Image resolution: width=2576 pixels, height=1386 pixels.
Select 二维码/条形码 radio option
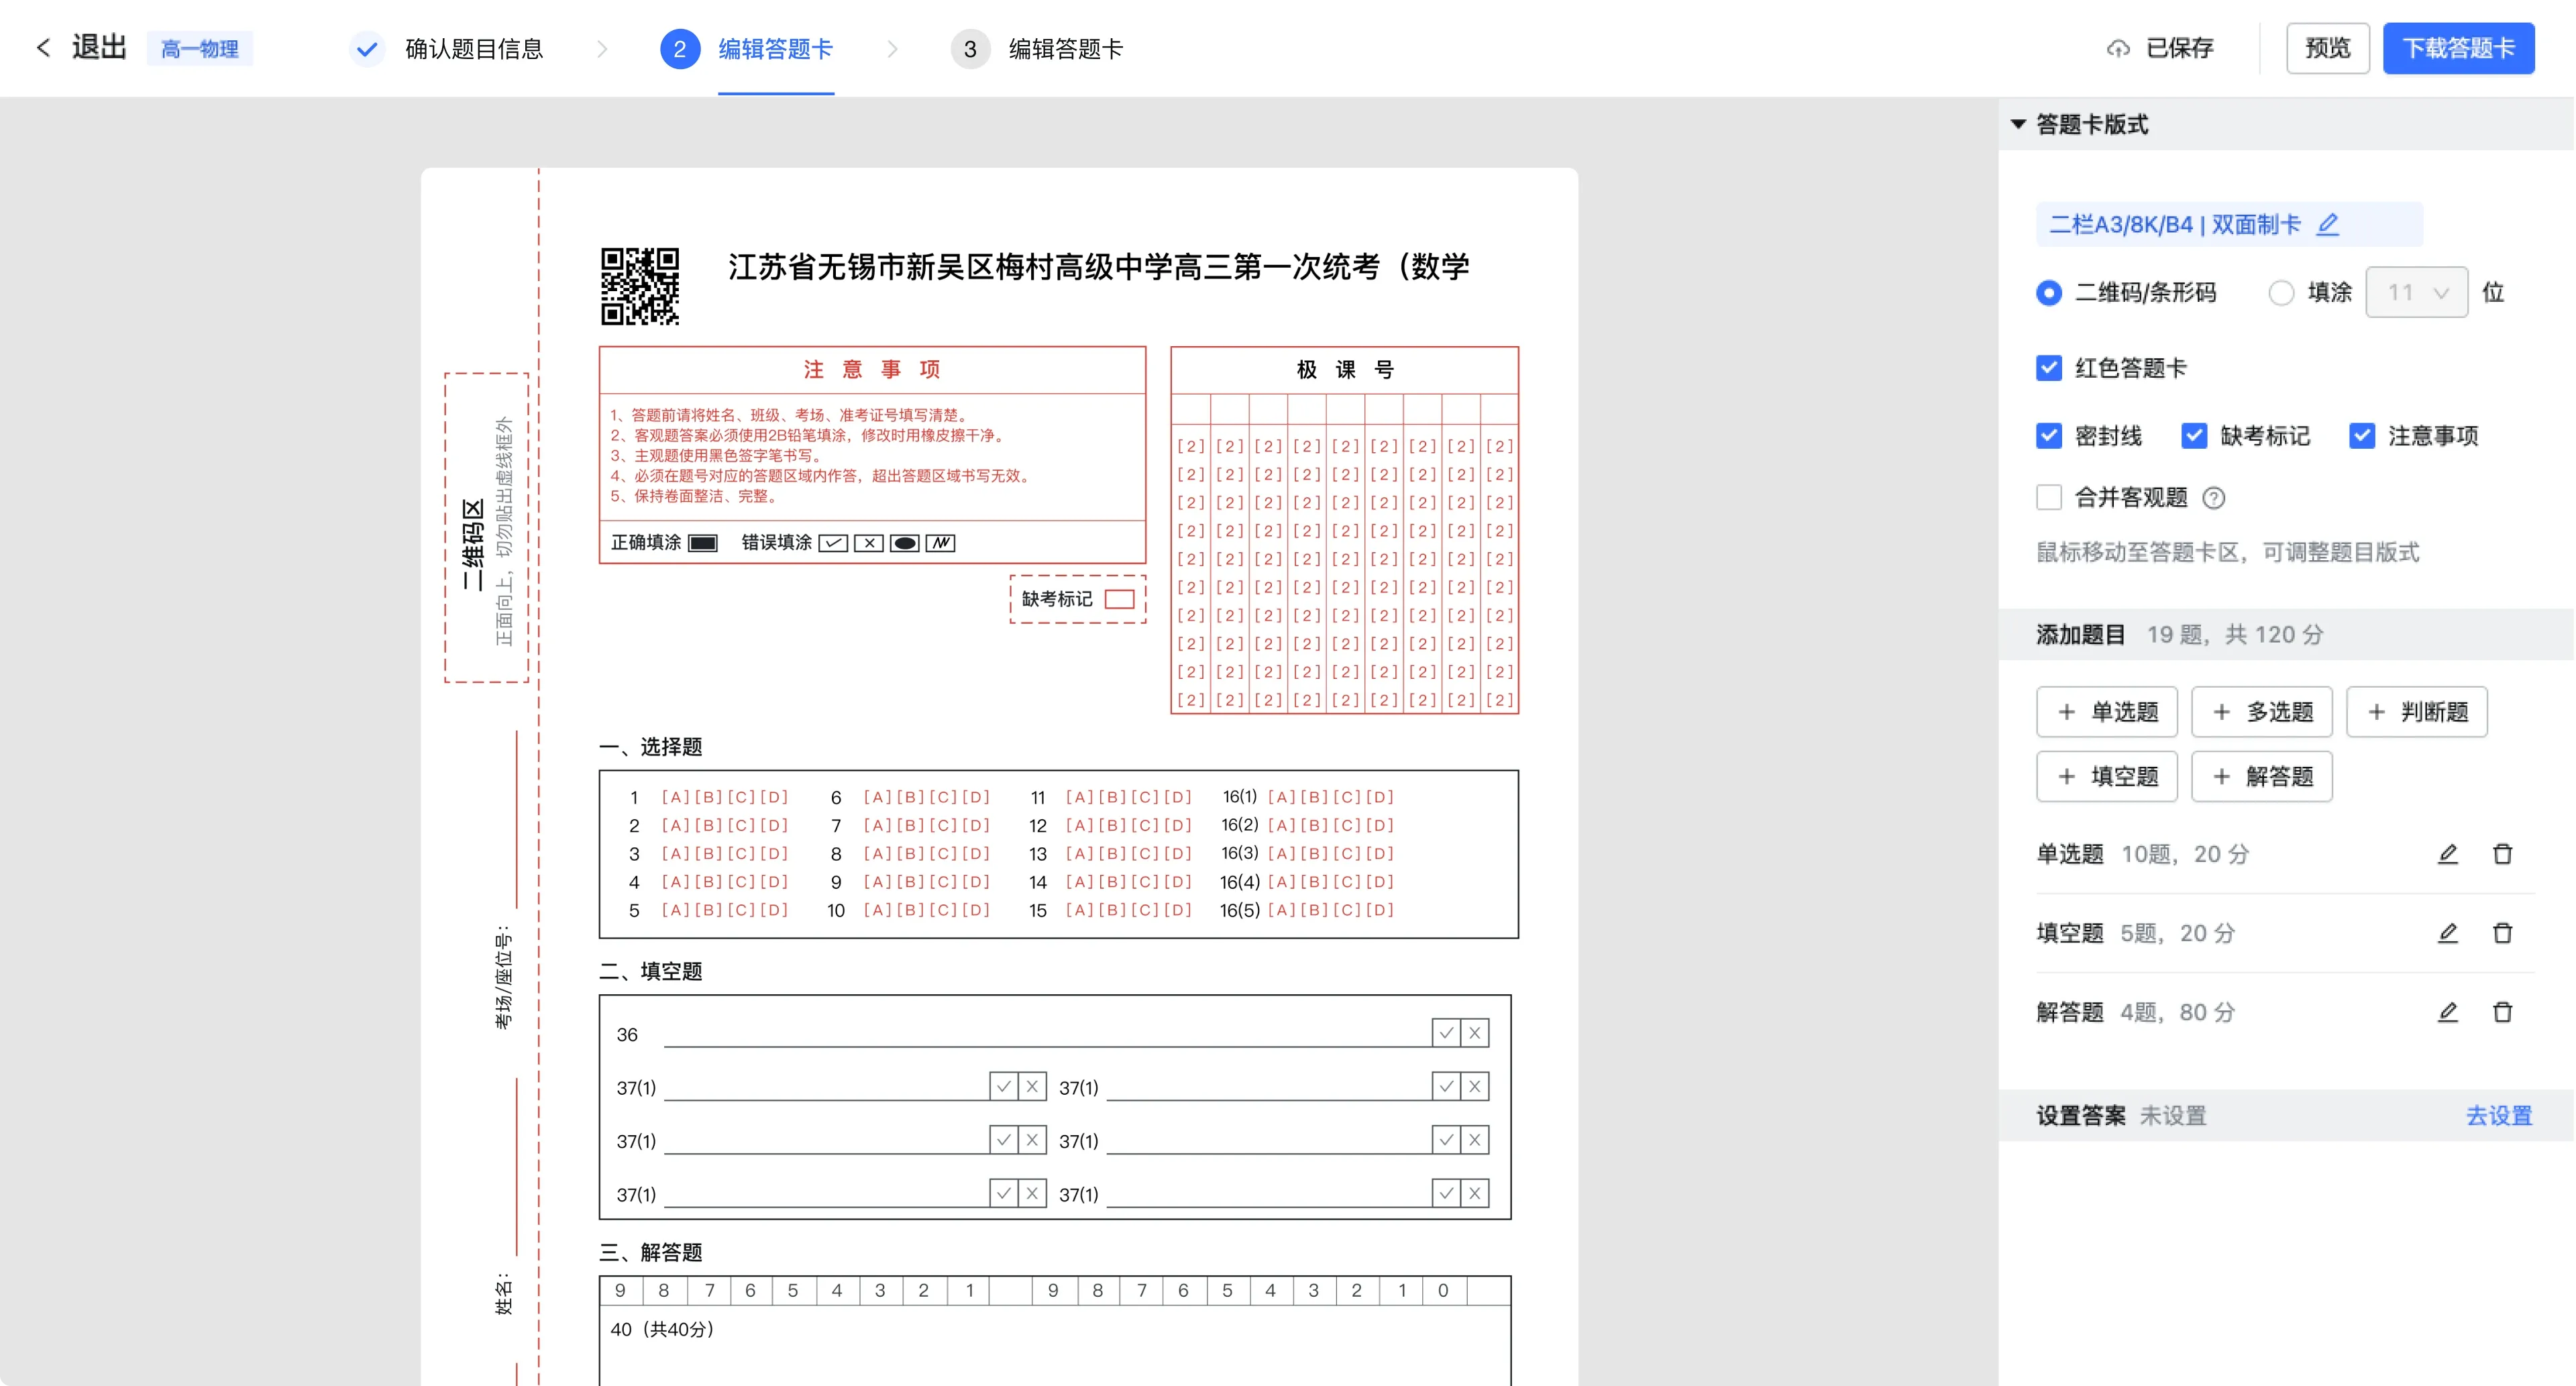(x=2049, y=293)
